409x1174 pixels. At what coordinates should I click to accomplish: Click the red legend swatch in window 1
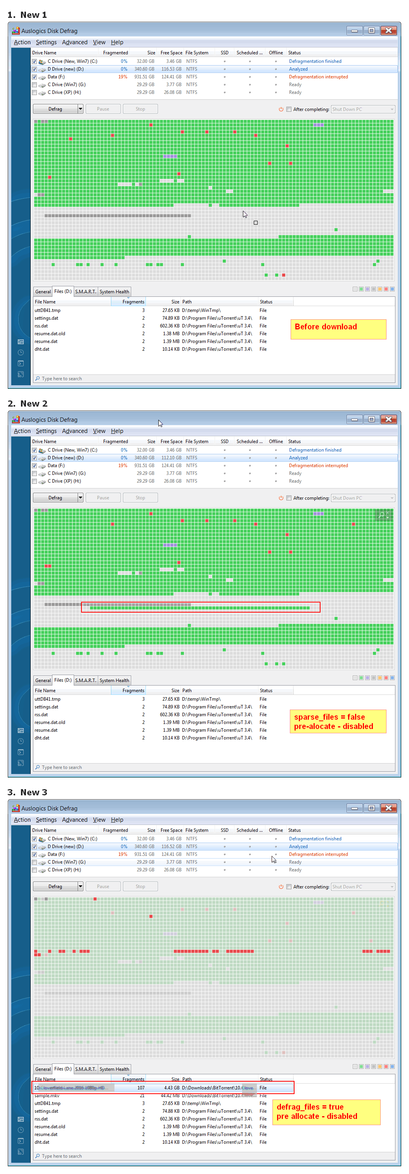coord(386,289)
